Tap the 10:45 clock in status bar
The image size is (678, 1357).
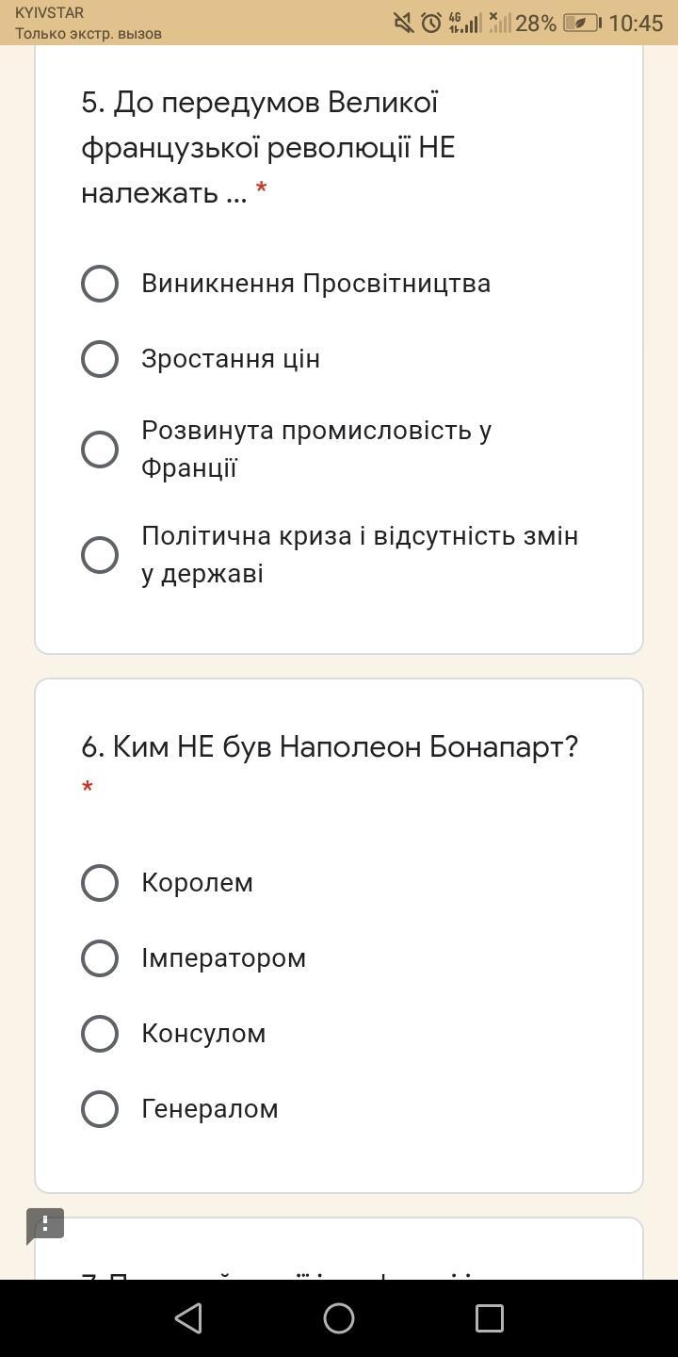pyautogui.click(x=636, y=24)
